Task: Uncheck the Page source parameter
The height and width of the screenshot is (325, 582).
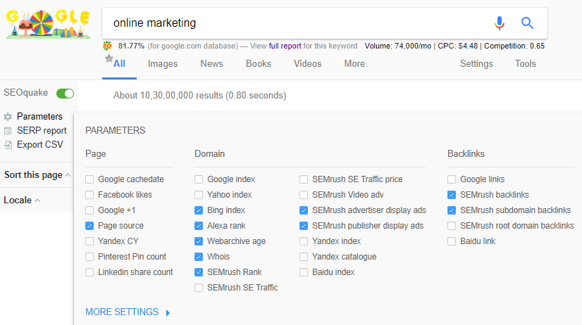Action: pyautogui.click(x=89, y=226)
